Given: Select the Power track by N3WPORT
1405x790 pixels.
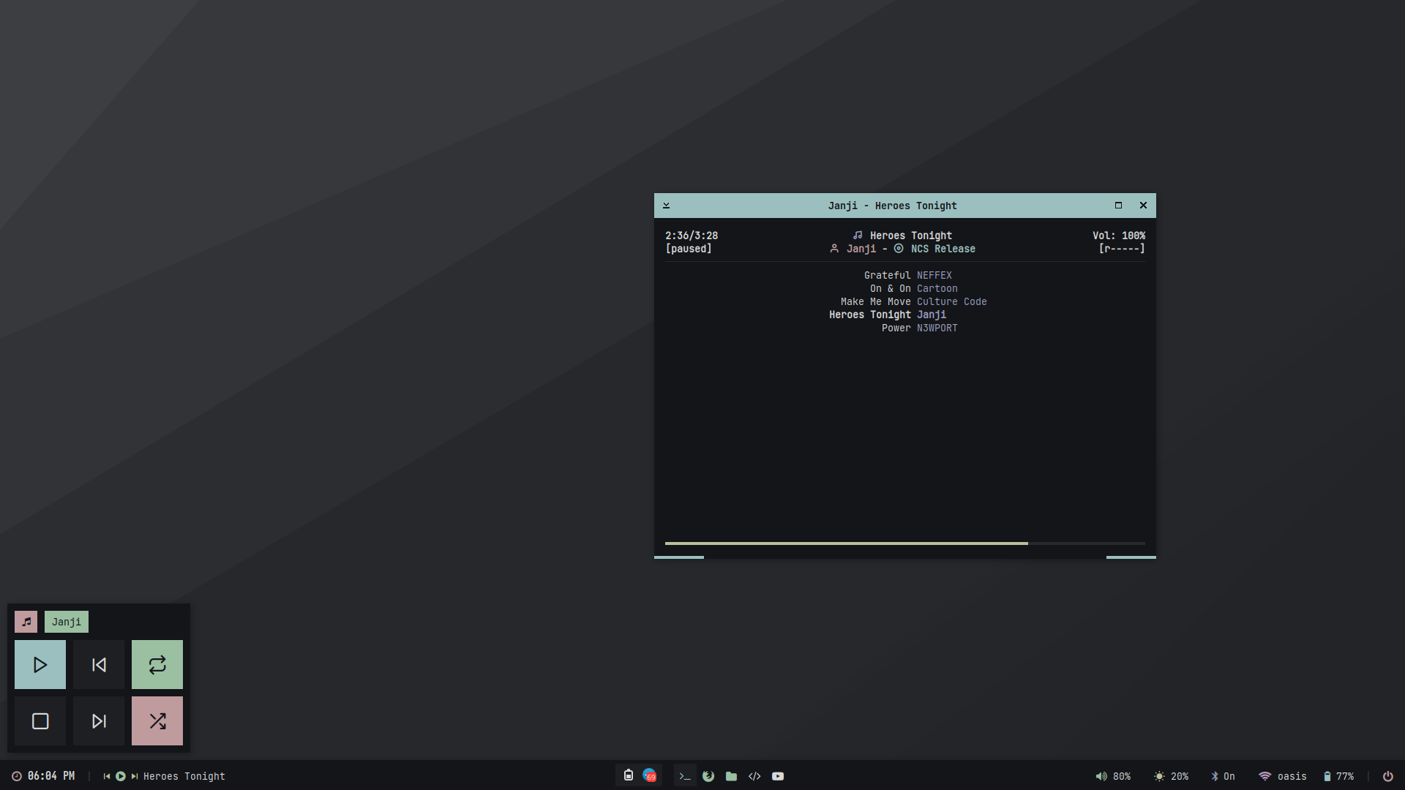Looking at the screenshot, I should coord(918,328).
